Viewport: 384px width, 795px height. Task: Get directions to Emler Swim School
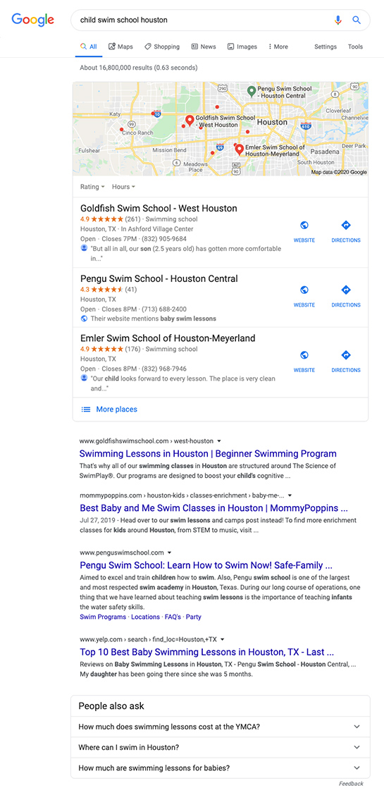coord(346,355)
